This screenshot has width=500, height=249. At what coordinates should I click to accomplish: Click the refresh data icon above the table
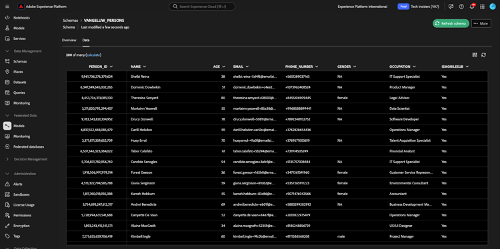tap(484, 55)
